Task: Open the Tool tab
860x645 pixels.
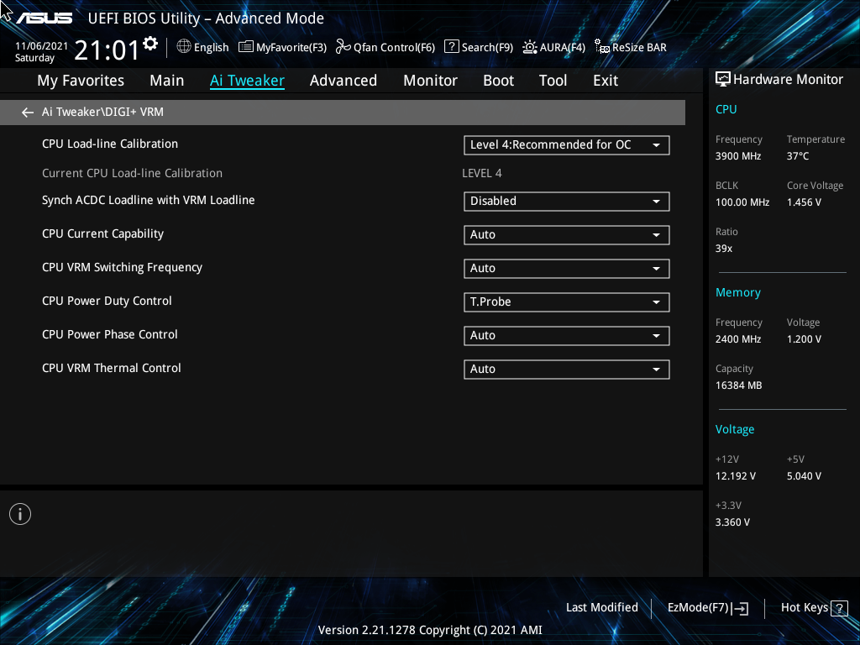Action: [x=553, y=81]
